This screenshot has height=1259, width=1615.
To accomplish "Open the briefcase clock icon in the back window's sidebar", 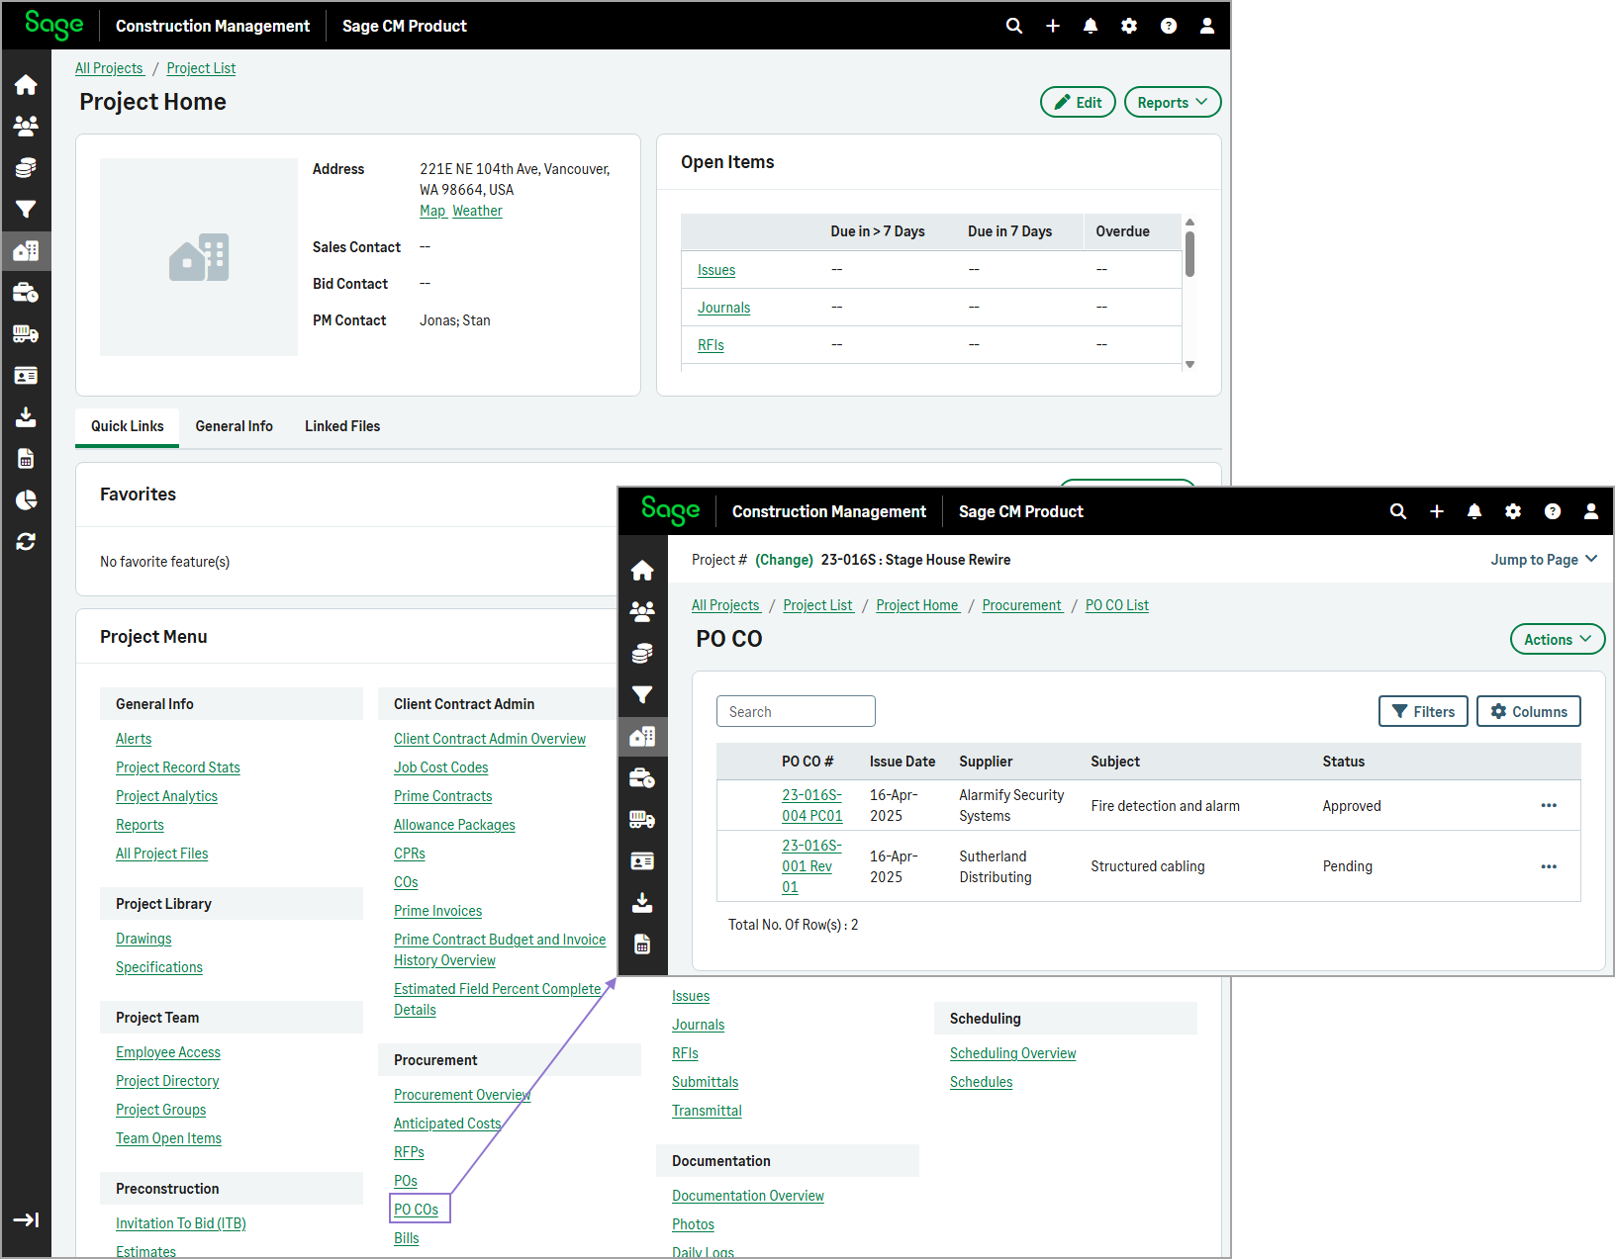I will point(26,293).
